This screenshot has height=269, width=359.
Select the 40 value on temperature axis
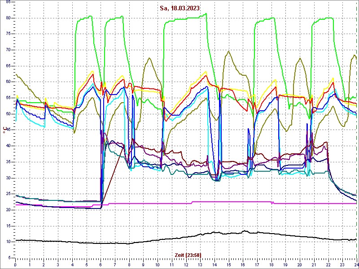click(x=8, y=146)
